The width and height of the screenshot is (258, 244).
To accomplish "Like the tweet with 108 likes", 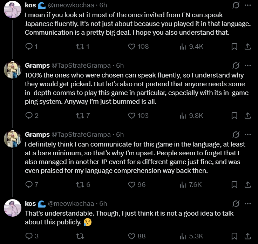I will tap(138, 47).
